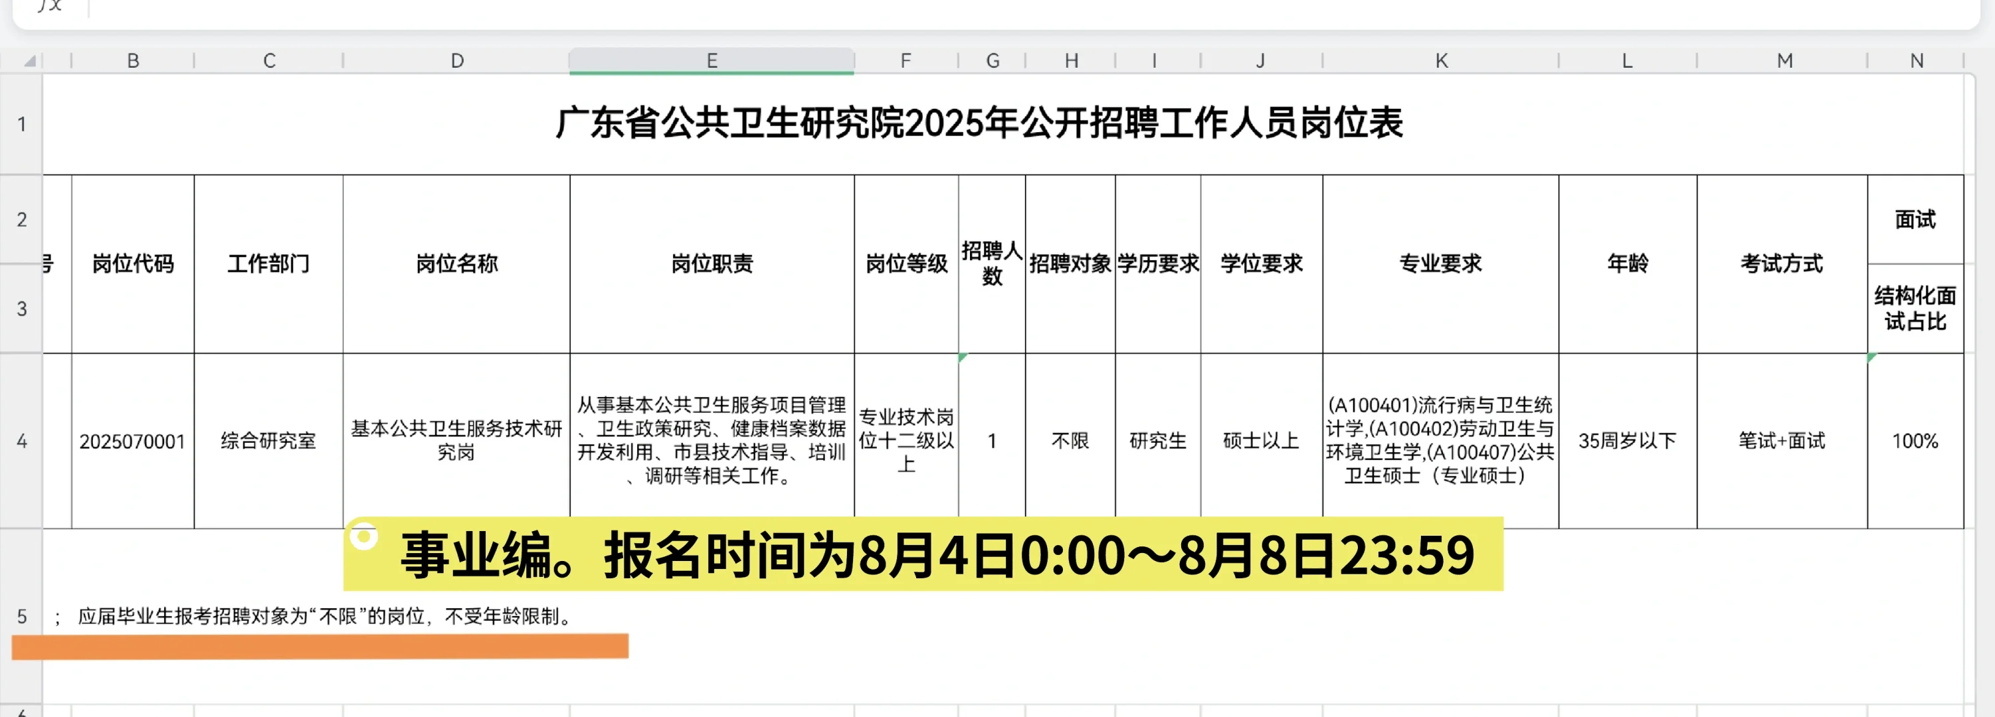Click the 结构化面试占比 header cell
This screenshot has width=1995, height=717.
click(x=1916, y=308)
